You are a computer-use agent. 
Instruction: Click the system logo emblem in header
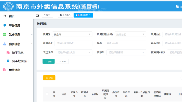pyautogui.click(x=8, y=6)
